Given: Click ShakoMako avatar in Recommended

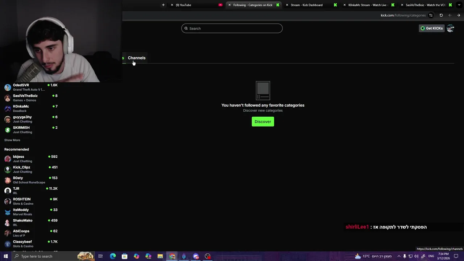Looking at the screenshot, I should pyautogui.click(x=8, y=223).
